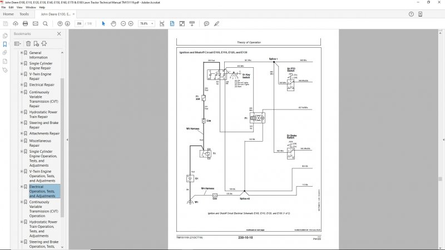This screenshot has width=445, height=250.
Task: Open the attachments paperclip panel
Action: (5, 53)
